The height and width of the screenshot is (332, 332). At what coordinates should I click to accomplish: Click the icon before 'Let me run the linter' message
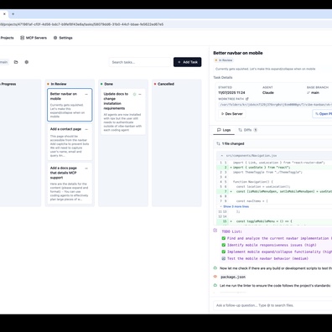[215, 285]
